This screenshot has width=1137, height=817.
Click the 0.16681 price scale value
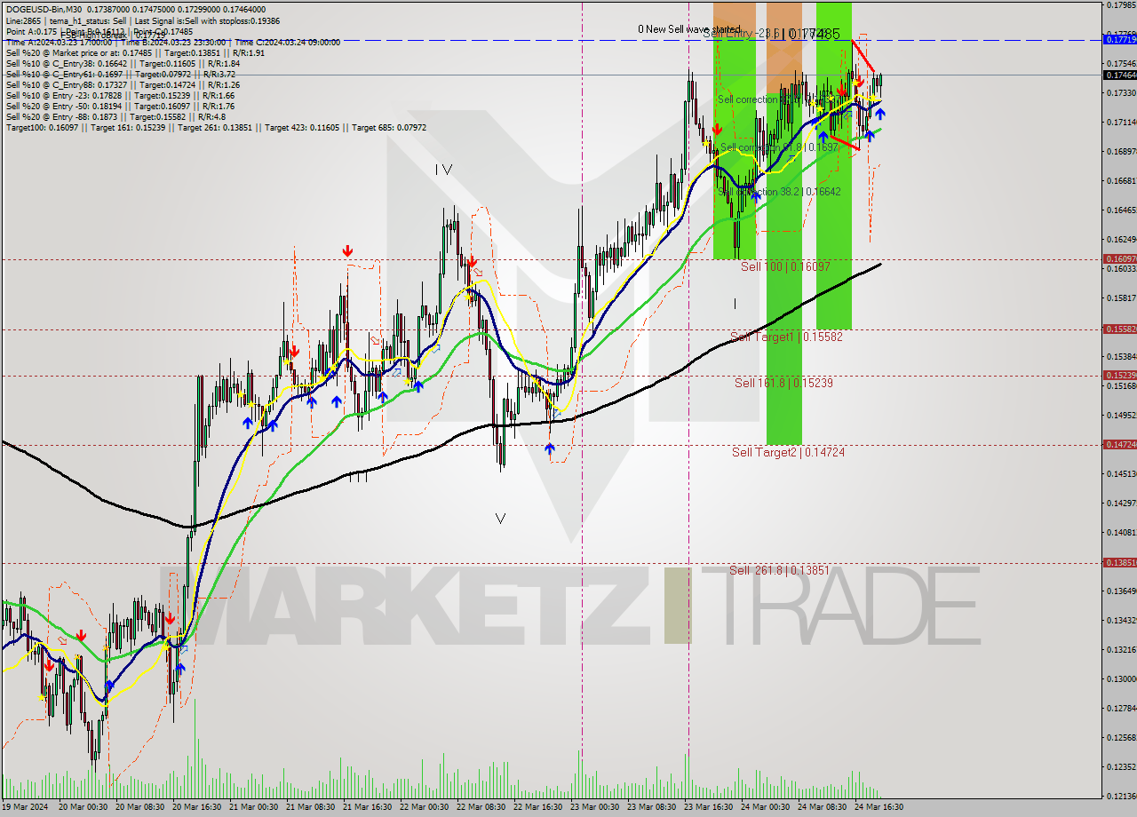(1121, 180)
